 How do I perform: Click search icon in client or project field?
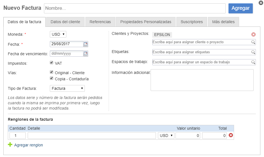(253, 42)
